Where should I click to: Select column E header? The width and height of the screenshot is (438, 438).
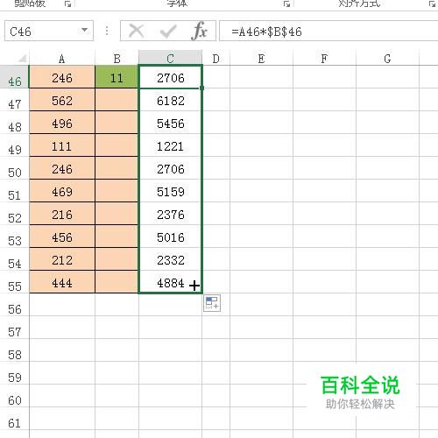[261, 58]
